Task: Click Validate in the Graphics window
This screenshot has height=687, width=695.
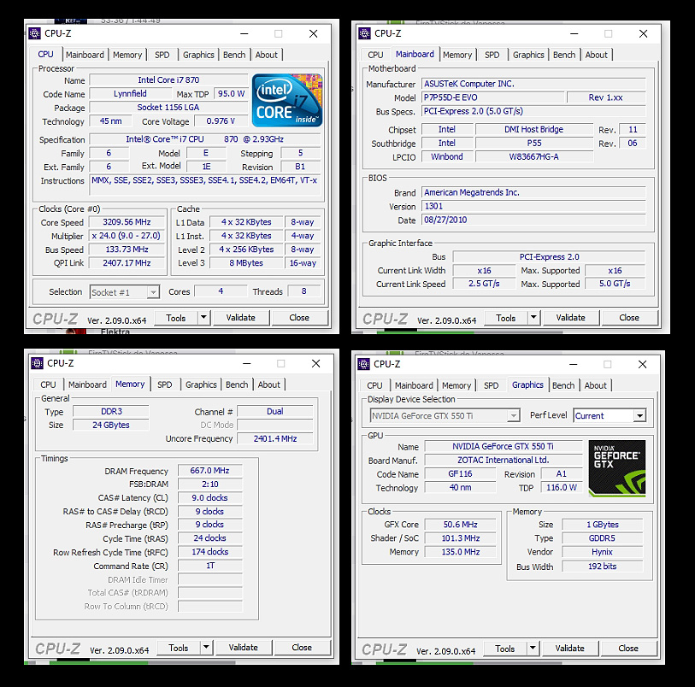Action: 569,649
